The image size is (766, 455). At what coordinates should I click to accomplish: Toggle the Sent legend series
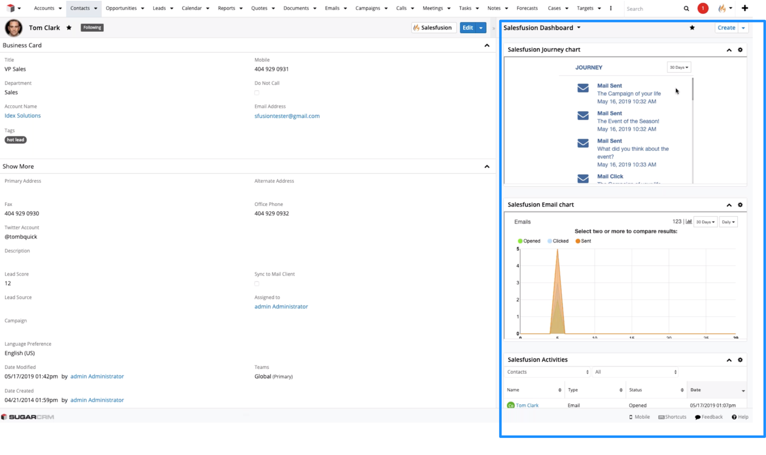[x=583, y=241]
